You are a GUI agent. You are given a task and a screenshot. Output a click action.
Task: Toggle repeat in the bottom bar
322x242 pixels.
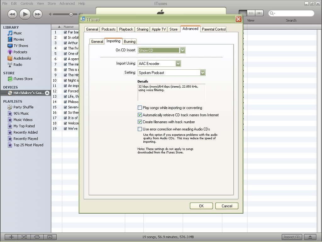pyautogui.click(x=37, y=237)
